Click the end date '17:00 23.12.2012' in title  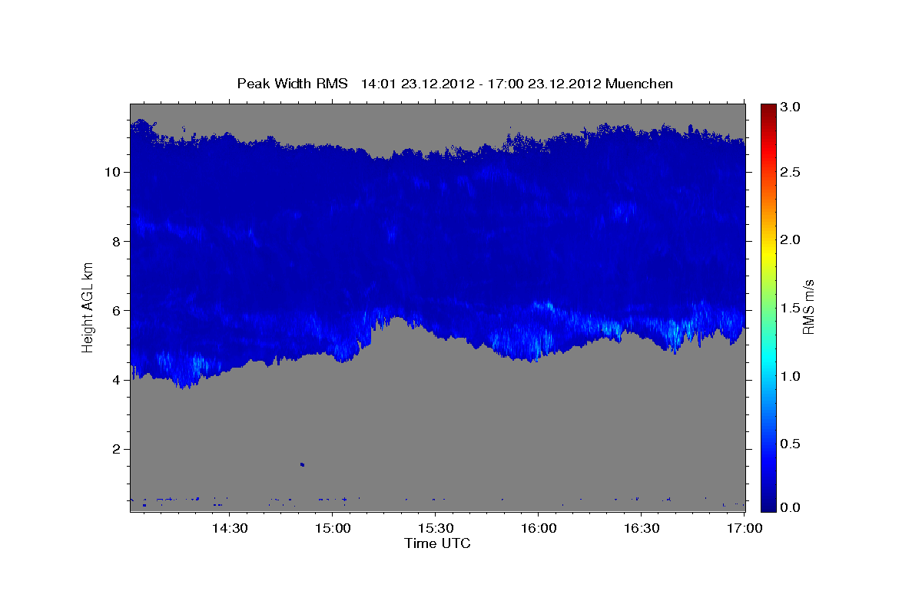542,84
